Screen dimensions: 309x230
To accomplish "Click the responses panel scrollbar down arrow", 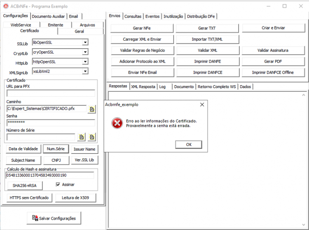I will point(304,225).
